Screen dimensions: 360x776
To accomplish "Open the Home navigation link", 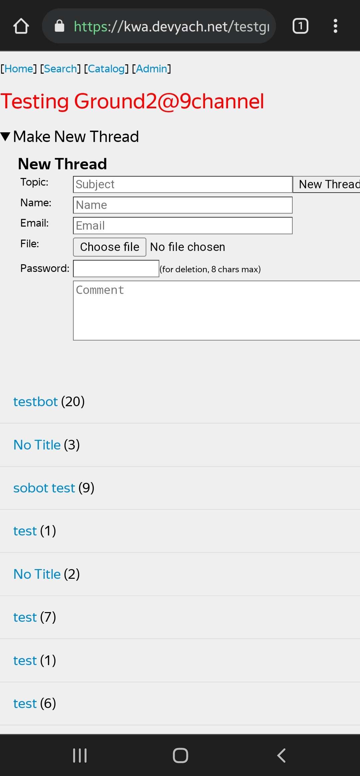I will pyautogui.click(x=19, y=69).
